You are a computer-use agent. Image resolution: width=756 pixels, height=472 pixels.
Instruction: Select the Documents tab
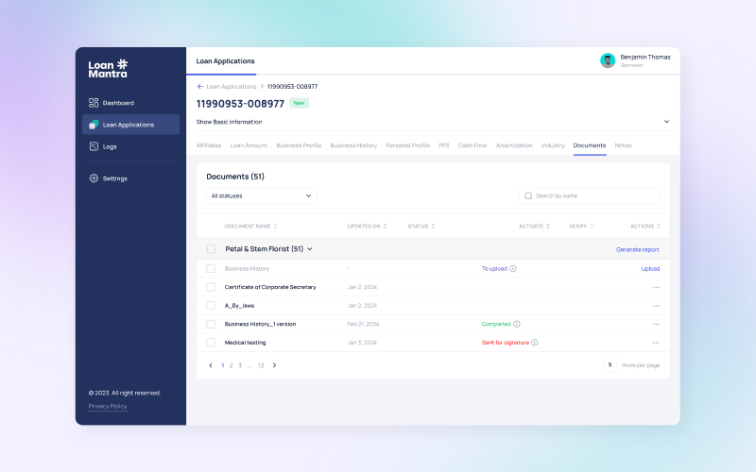click(589, 145)
